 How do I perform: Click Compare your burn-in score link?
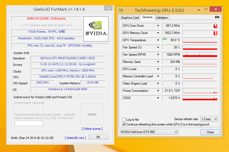click(x=47, y=25)
